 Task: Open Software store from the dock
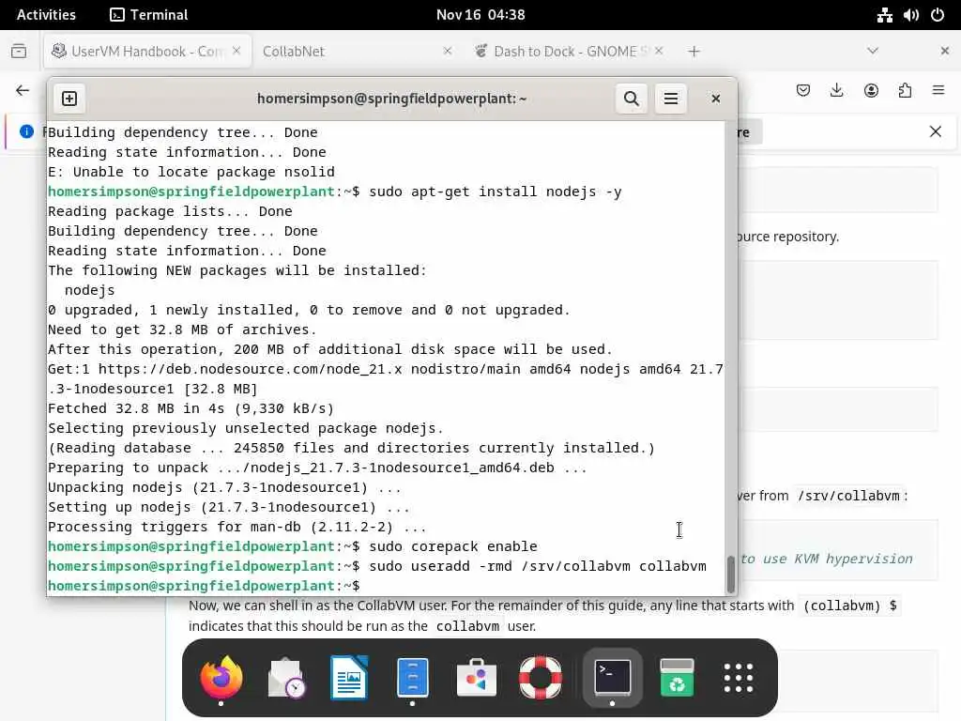click(476, 677)
